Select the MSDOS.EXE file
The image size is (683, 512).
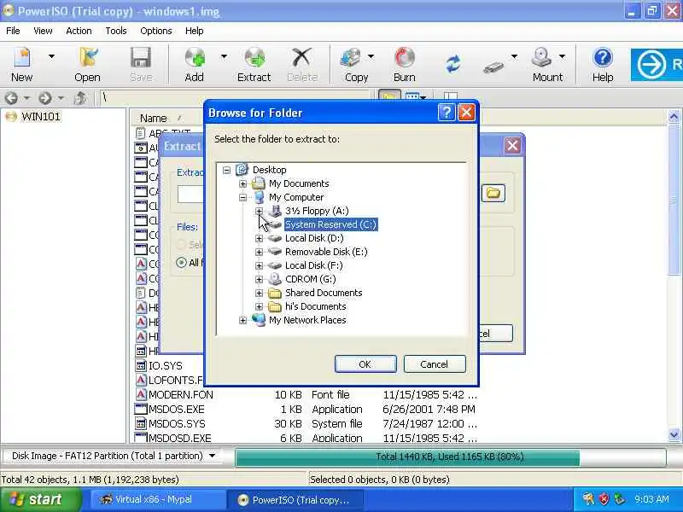coord(177,410)
